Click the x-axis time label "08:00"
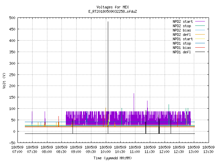The width and height of the screenshot is (215, 161). coord(47,152)
